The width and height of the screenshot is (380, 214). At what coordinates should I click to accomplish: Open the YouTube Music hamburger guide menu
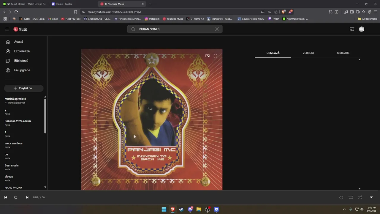pos(7,29)
